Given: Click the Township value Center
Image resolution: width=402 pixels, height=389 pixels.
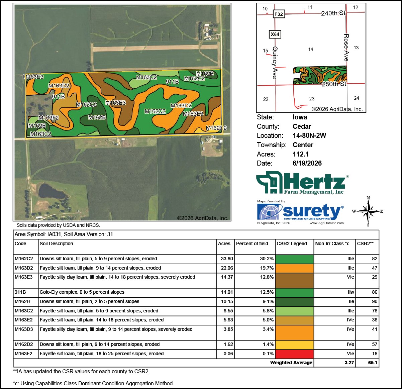Looking at the screenshot, I should pos(303,145).
